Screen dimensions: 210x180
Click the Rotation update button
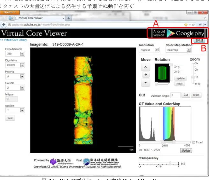point(180,78)
